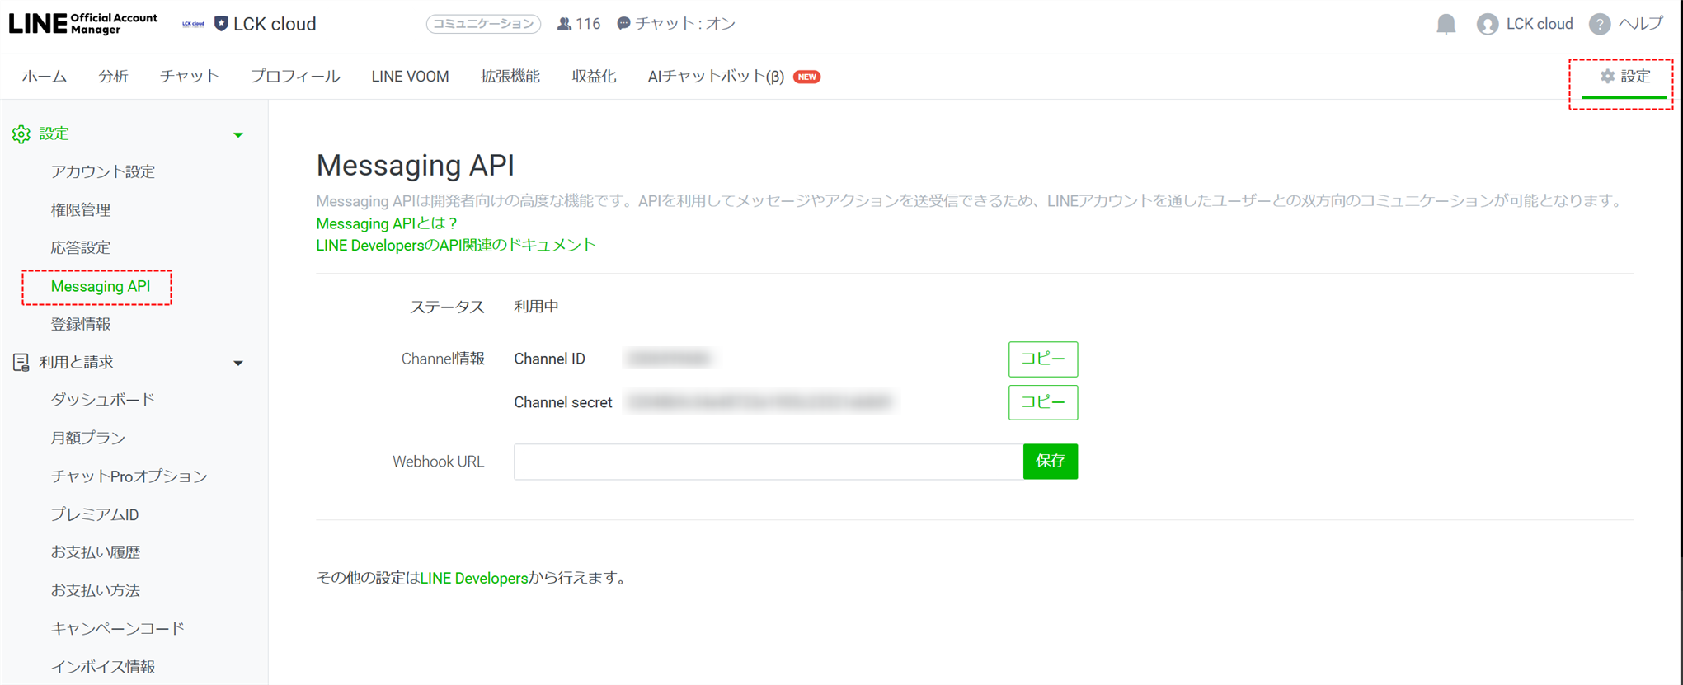The width and height of the screenshot is (1683, 685).
Task: Open ダッシュボード in sidebar
Action: tap(103, 400)
